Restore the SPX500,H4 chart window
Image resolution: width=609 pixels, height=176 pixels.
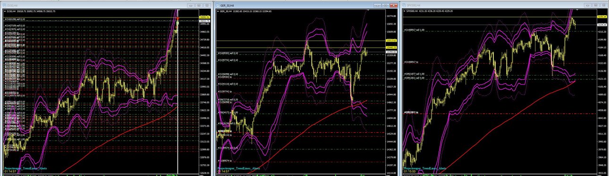point(596,6)
